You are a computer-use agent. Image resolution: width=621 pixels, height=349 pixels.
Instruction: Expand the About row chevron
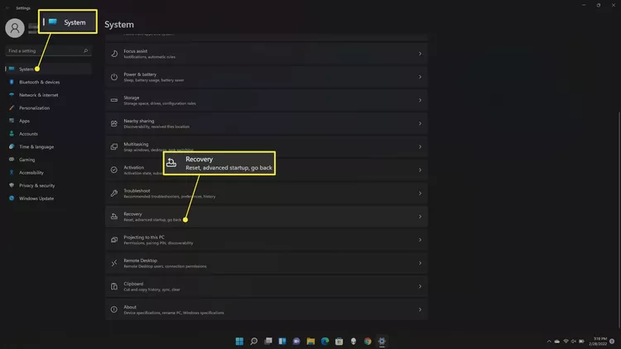tap(420, 310)
